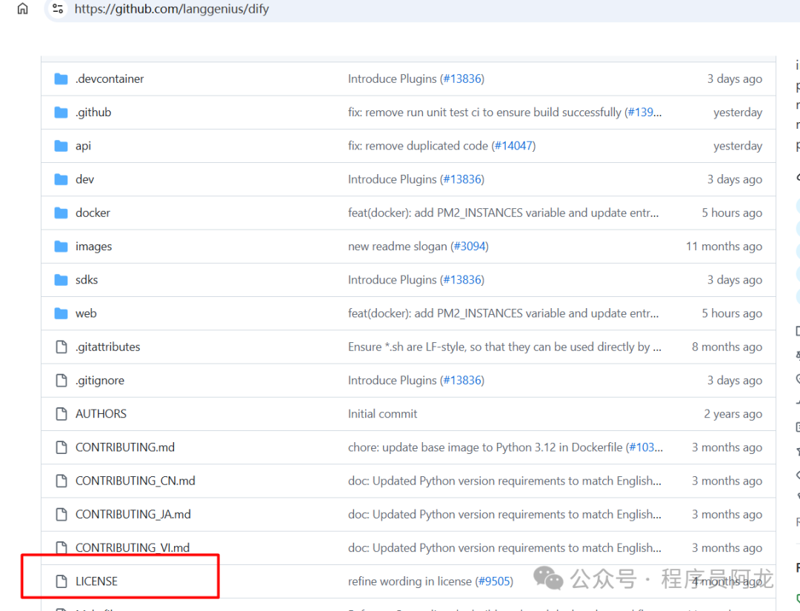Open 'fix: remove run unit test ci' commit message

click(484, 113)
